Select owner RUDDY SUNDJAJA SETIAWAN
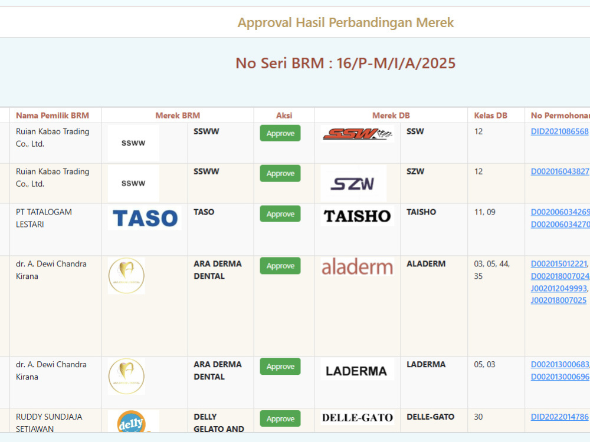 49,423
